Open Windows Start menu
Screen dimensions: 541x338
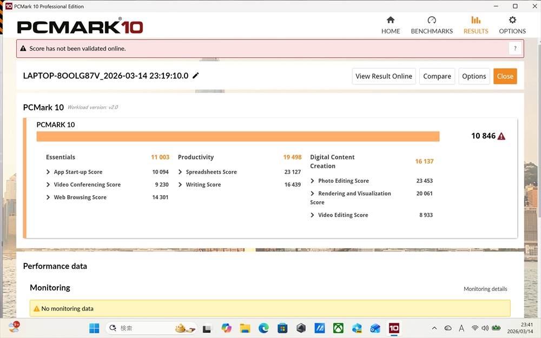pyautogui.click(x=94, y=328)
